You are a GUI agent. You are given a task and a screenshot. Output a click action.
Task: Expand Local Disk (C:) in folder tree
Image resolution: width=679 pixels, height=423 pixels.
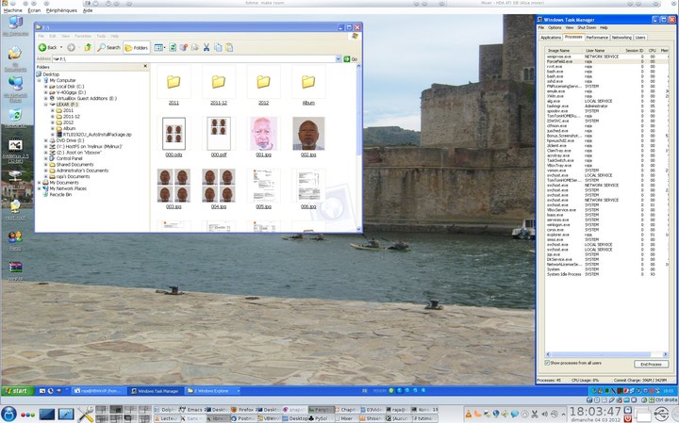tap(45, 87)
